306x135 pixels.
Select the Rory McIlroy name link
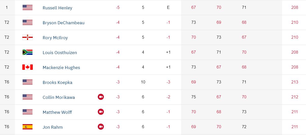[55, 38]
